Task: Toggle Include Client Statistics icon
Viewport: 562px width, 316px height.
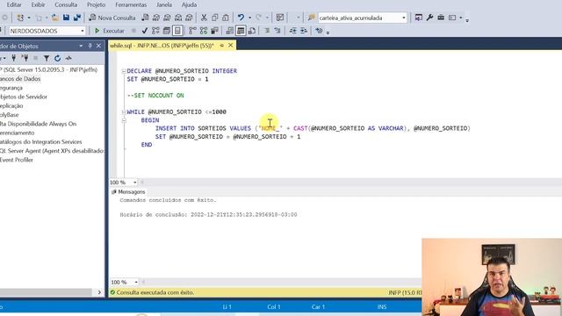Action: tap(214, 31)
